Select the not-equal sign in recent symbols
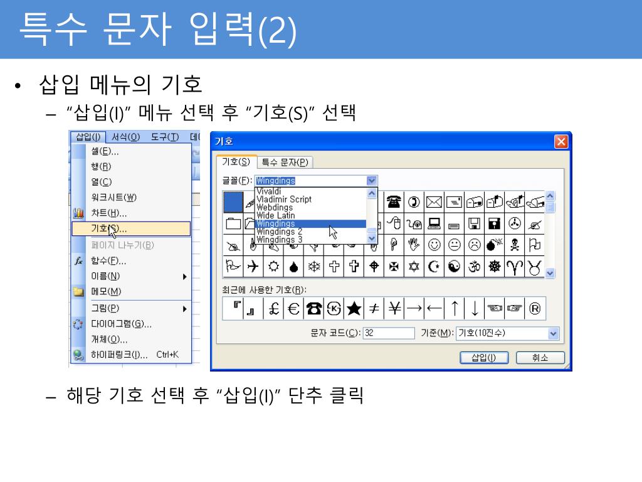Viewport: 642px width, 482px height. coord(374,308)
